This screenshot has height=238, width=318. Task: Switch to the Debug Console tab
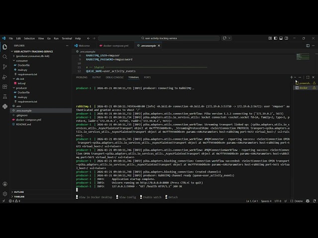(114, 77)
